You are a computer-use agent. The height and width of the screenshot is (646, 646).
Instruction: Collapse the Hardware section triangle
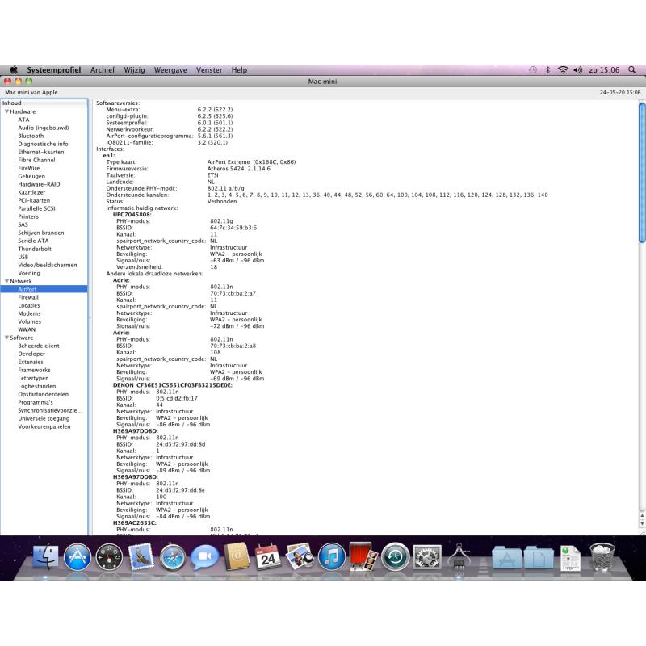[x=6, y=111]
